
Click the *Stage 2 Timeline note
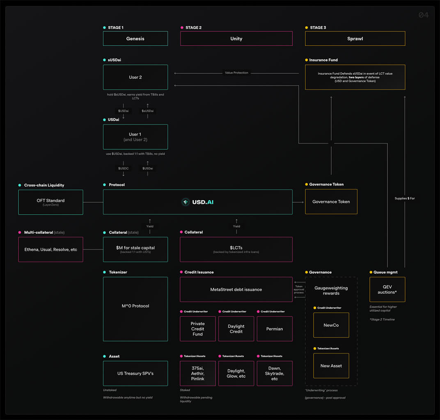[x=382, y=320]
